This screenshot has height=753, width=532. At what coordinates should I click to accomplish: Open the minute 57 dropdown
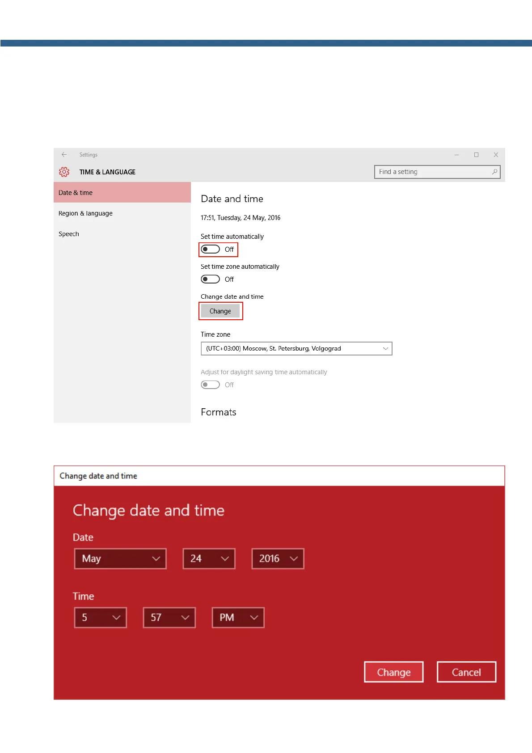tap(169, 618)
